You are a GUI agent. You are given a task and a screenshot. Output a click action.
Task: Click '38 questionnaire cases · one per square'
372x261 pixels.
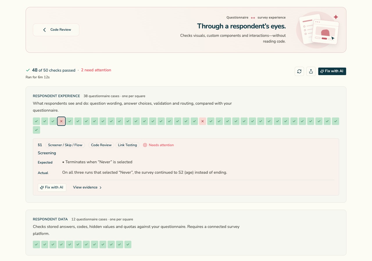[x=114, y=96]
